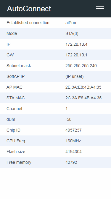Click the gateway value 172.20.10.1

coord(76,55)
